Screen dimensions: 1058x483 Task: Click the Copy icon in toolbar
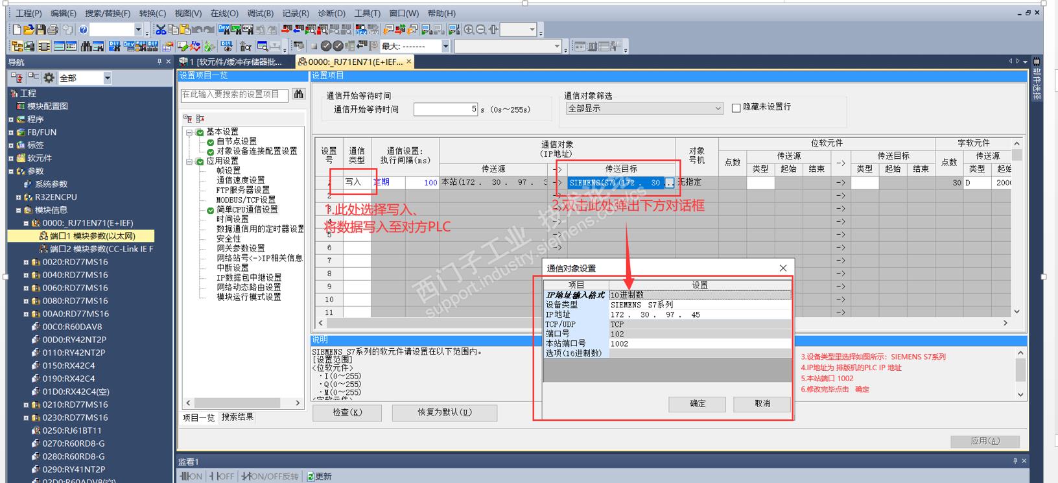(173, 30)
